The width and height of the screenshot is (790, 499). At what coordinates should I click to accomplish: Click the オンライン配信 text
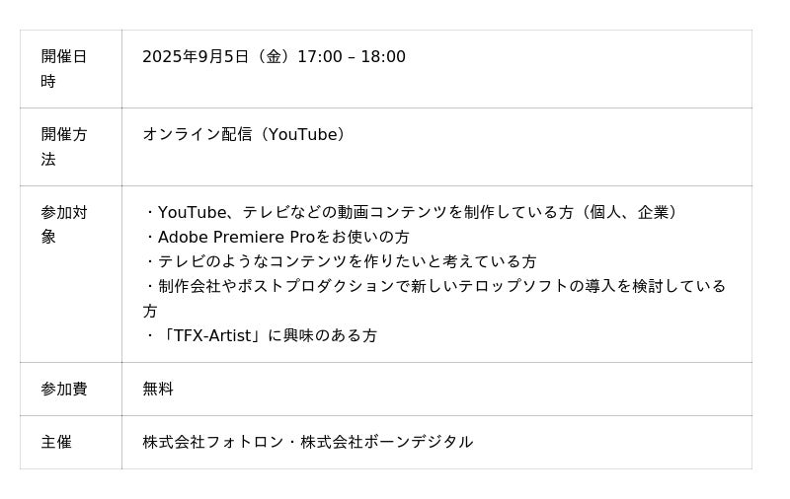tap(197, 135)
